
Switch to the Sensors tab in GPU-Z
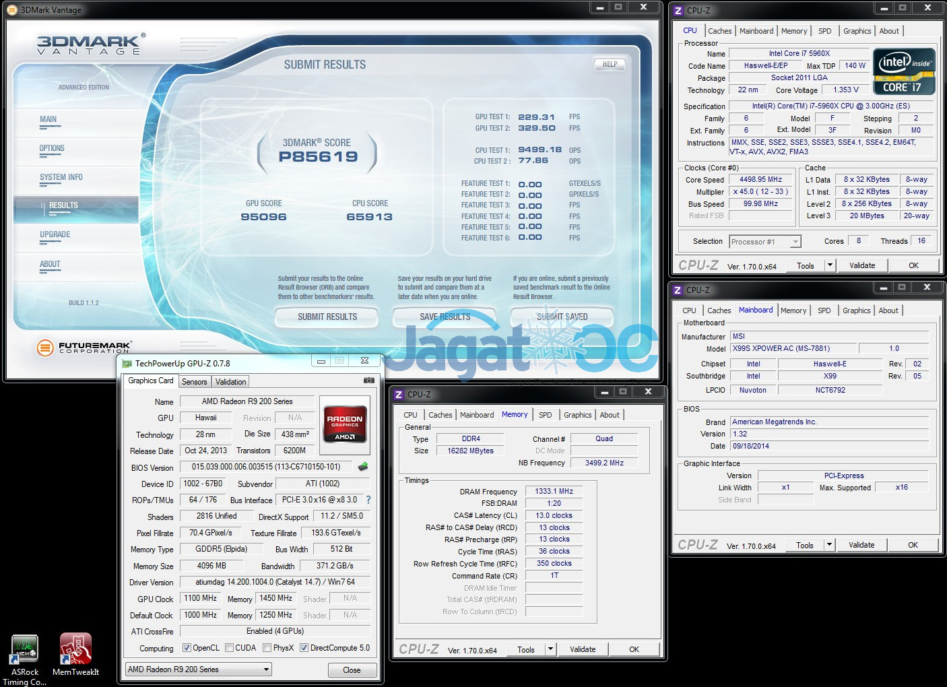tap(195, 382)
